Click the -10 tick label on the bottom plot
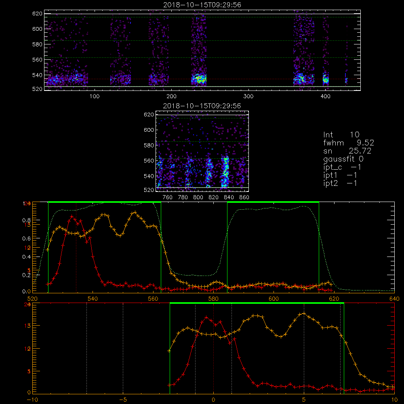This screenshot has height=404, width=404. pos(32,400)
